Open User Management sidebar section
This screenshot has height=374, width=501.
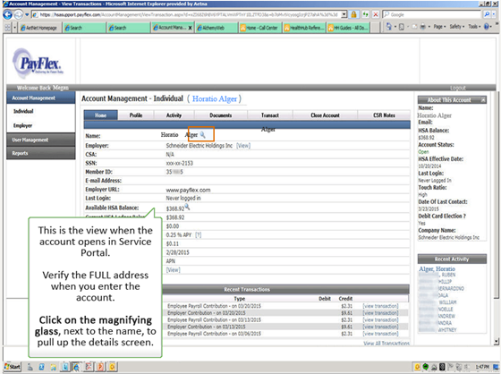tap(41, 140)
